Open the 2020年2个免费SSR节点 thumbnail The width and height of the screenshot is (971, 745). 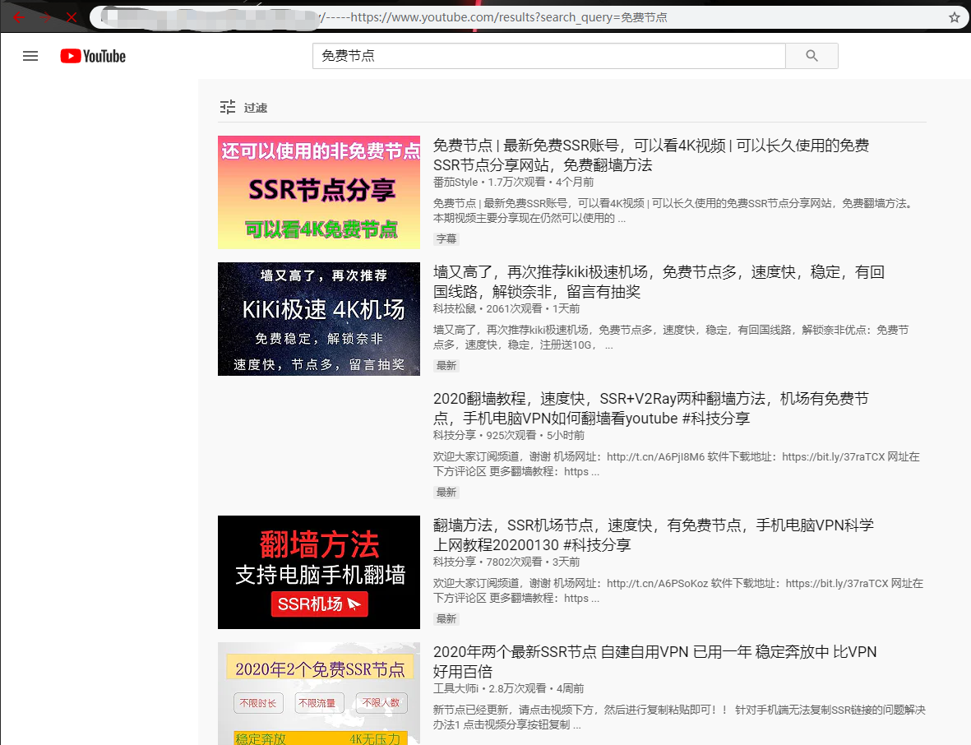[319, 693]
